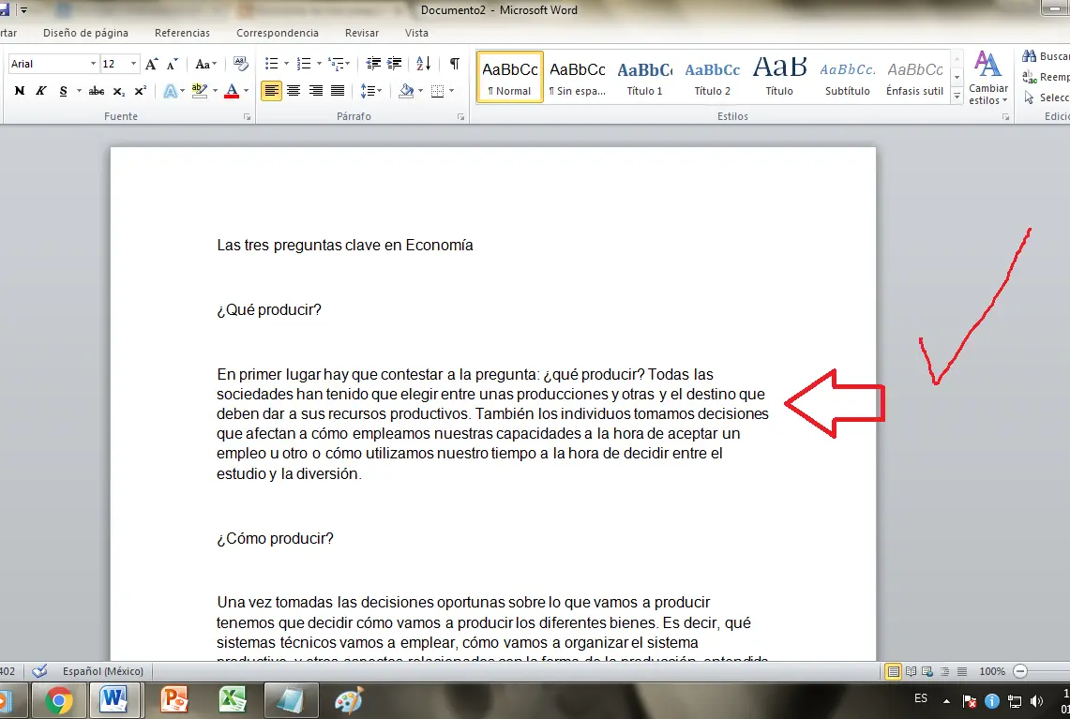
Task: Open underline style dropdown arrow
Action: (79, 91)
